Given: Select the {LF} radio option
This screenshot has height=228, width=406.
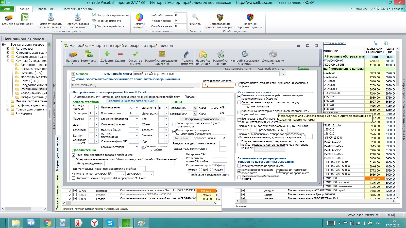Looking at the screenshot, I should point(200,170).
